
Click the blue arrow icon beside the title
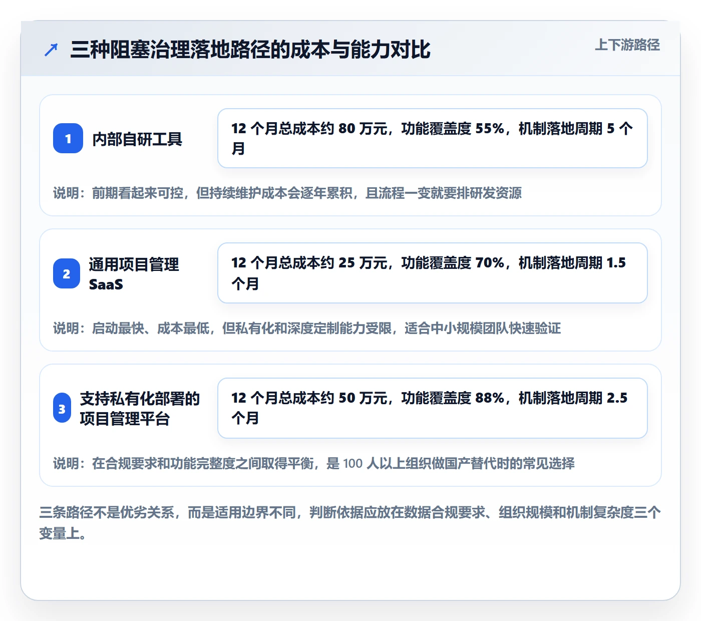[x=51, y=50]
